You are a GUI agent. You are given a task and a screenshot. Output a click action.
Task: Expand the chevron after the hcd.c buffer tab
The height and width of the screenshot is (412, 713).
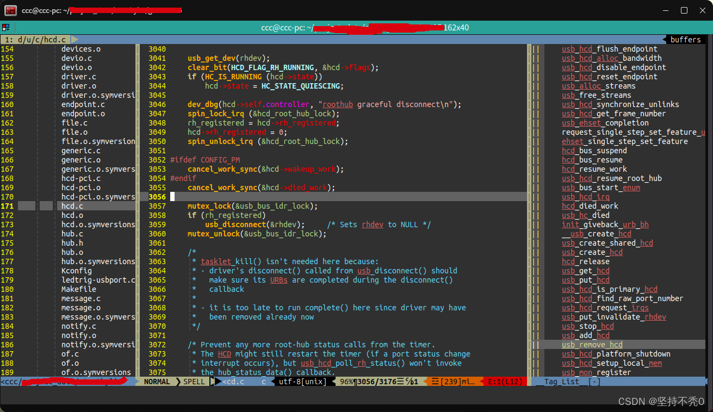click(75, 39)
